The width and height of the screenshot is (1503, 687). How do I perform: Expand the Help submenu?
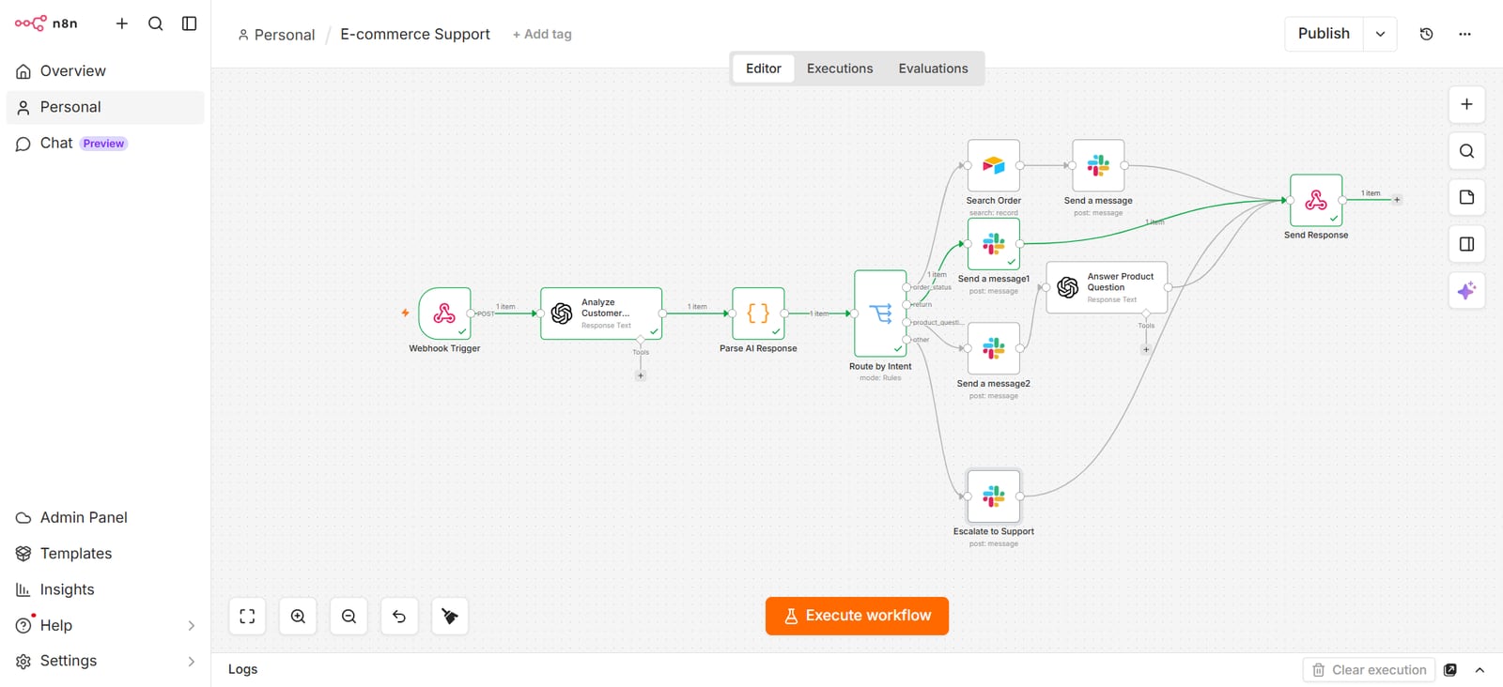click(192, 626)
